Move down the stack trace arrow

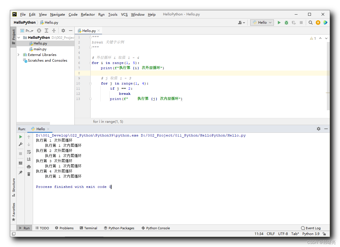point(29,144)
